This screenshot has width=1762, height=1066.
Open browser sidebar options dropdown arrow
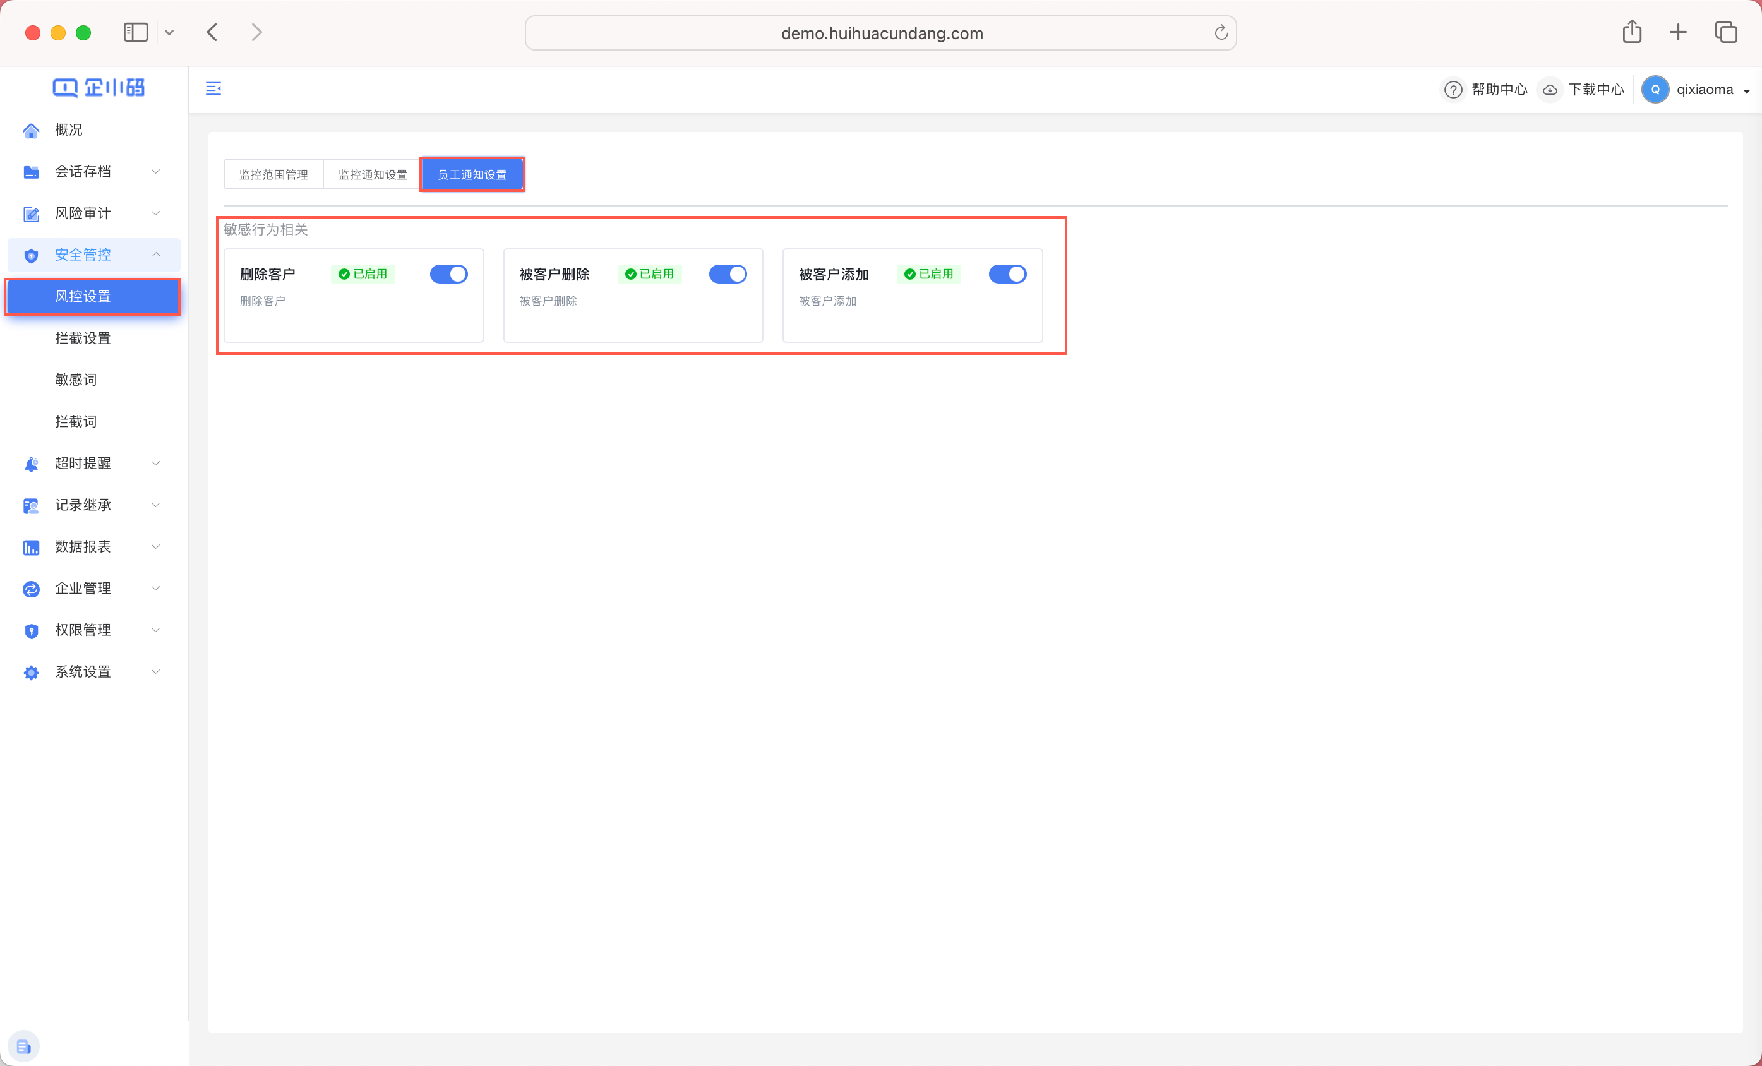[x=169, y=32]
